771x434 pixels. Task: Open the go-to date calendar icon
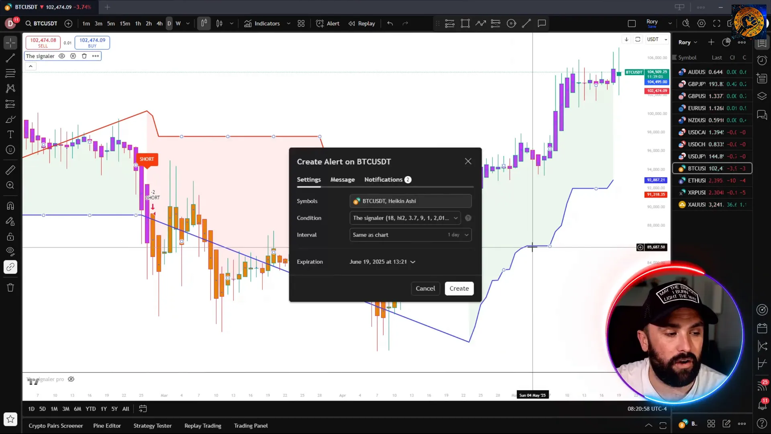(x=143, y=409)
